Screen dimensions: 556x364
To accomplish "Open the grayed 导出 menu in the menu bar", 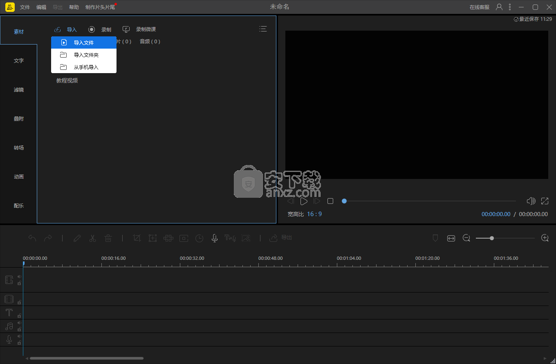I will (x=58, y=7).
